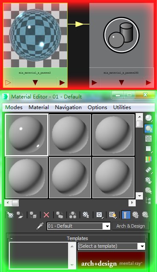Minimize the Material Editor window

click(x=118, y=95)
